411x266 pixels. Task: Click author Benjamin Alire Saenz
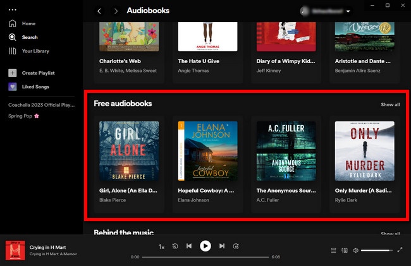point(357,71)
